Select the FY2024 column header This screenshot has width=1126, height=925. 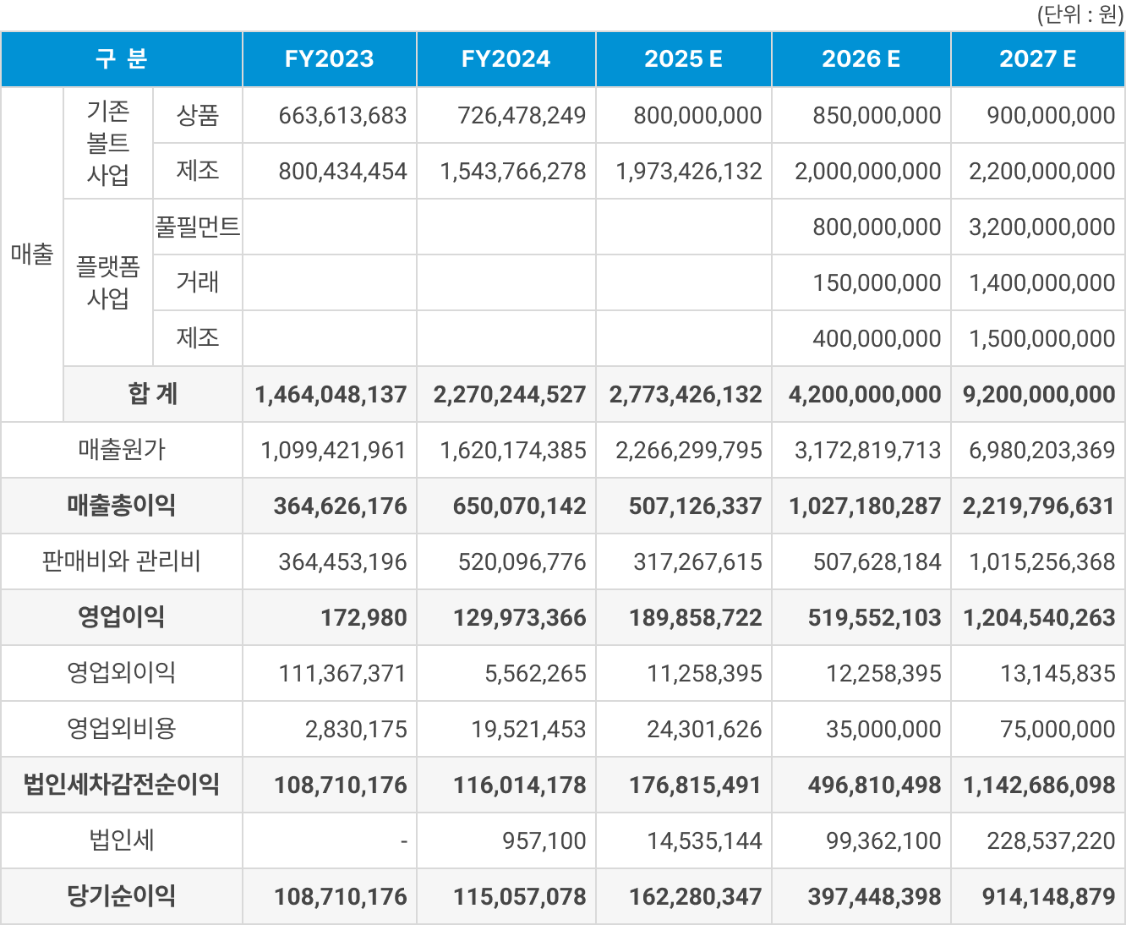pos(506,59)
